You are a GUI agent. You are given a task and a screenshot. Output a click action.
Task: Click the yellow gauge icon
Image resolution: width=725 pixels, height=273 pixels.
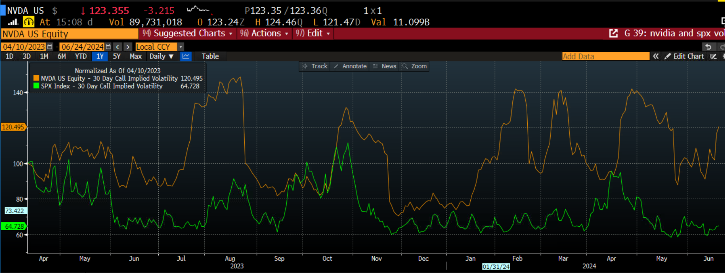coord(29,22)
